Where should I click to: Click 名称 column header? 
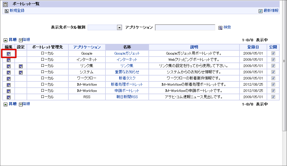click(x=127, y=47)
